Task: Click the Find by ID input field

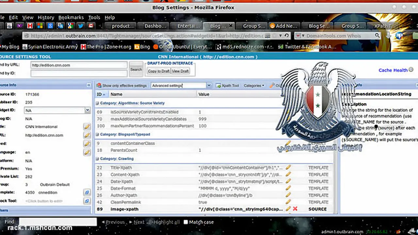Action: (79, 73)
